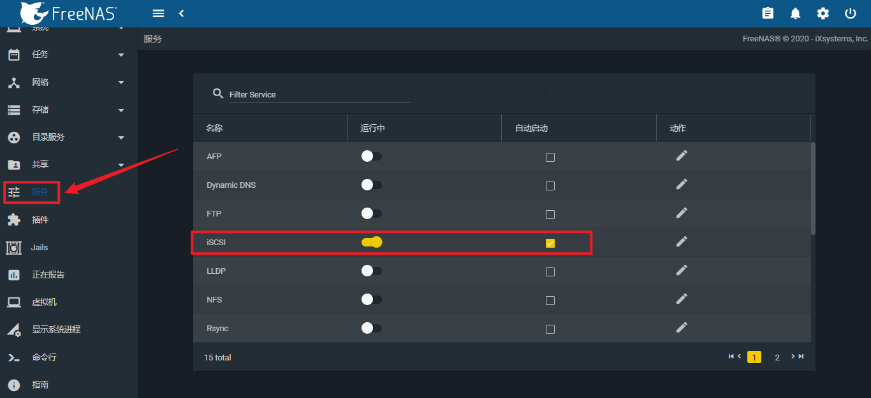Jump to first page of services
Screen dimensions: 871x398
coord(731,357)
